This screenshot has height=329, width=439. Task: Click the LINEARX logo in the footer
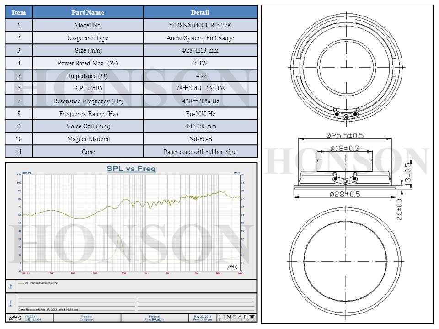pos(237,318)
